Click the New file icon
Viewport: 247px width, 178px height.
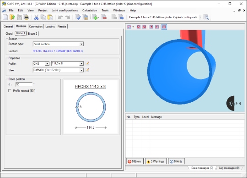(x=5, y=17)
